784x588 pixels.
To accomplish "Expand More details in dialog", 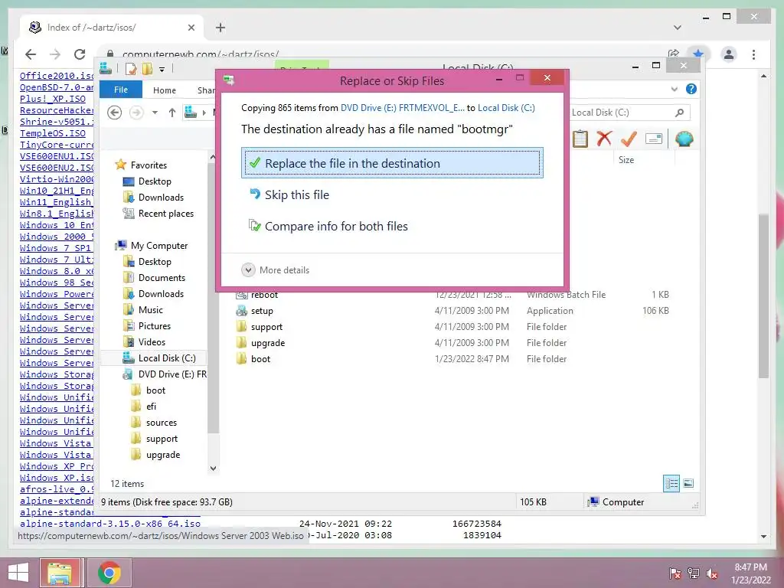I will 276,270.
